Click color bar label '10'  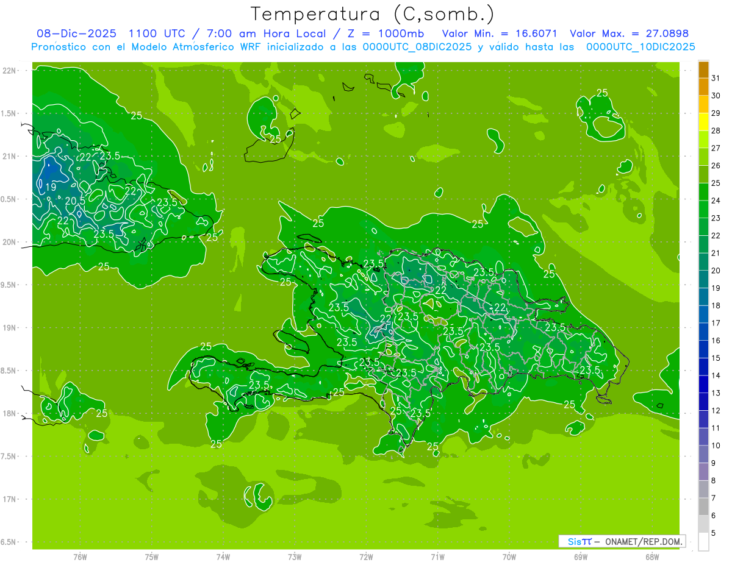click(716, 446)
